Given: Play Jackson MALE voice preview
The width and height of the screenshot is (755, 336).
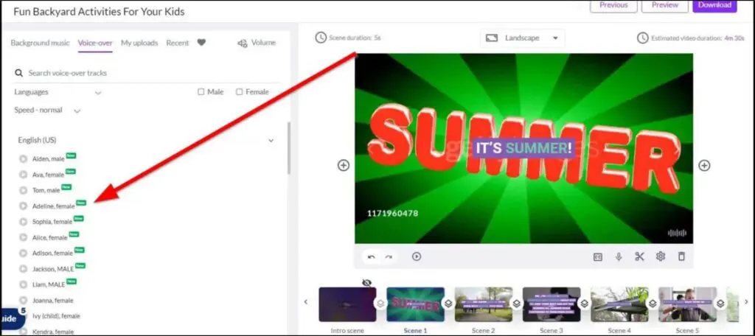Looking at the screenshot, I should coord(23,269).
